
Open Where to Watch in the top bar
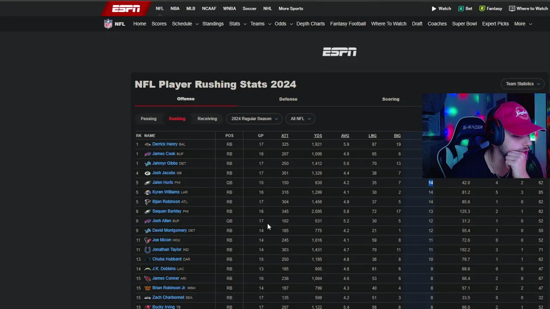pos(528,9)
